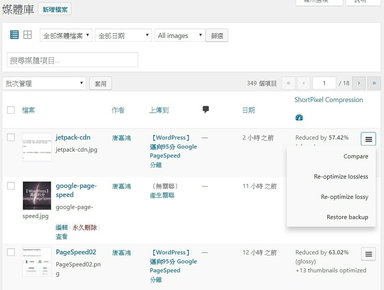The image size is (384, 290).
Task: Open hamburger menu for jetpack-cdn row
Action: [368, 139]
